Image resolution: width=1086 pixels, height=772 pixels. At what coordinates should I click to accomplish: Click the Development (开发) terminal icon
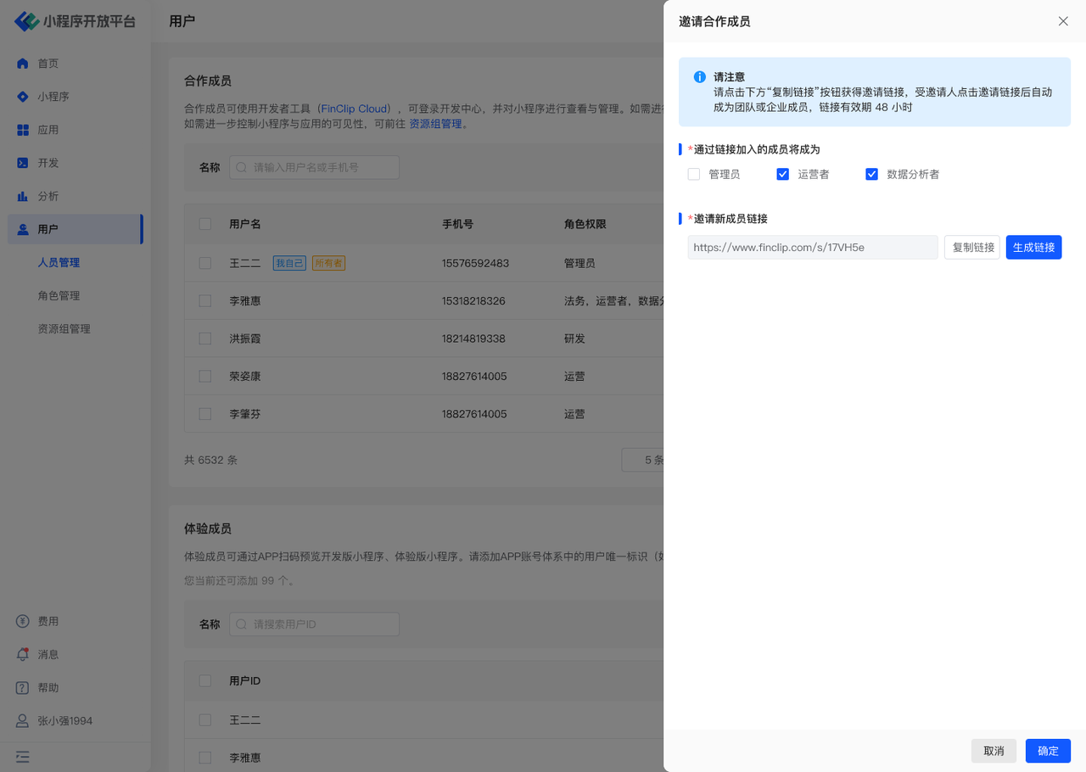(23, 163)
